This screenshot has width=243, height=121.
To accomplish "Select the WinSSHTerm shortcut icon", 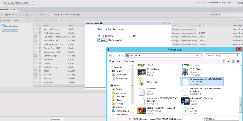I will click(142, 72).
